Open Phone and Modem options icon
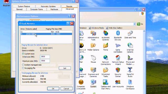Viewport: 168px width, 94px height. coord(130,58)
